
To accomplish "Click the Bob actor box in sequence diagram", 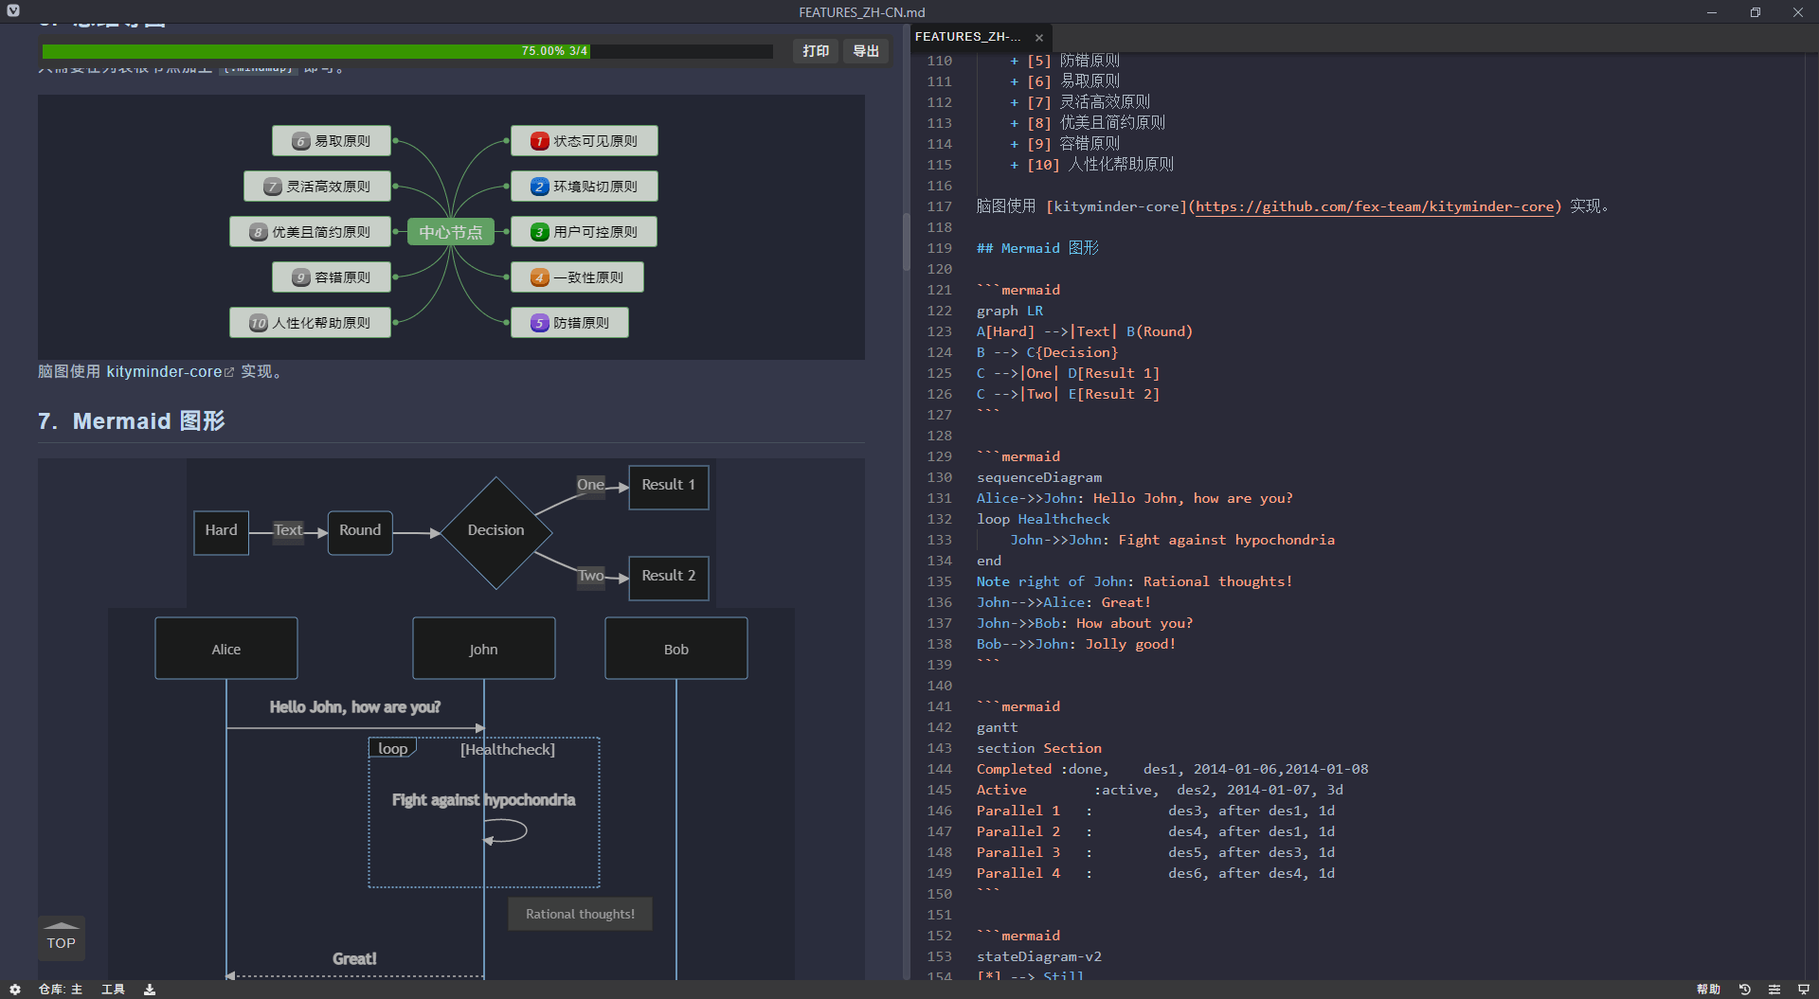I will click(676, 649).
